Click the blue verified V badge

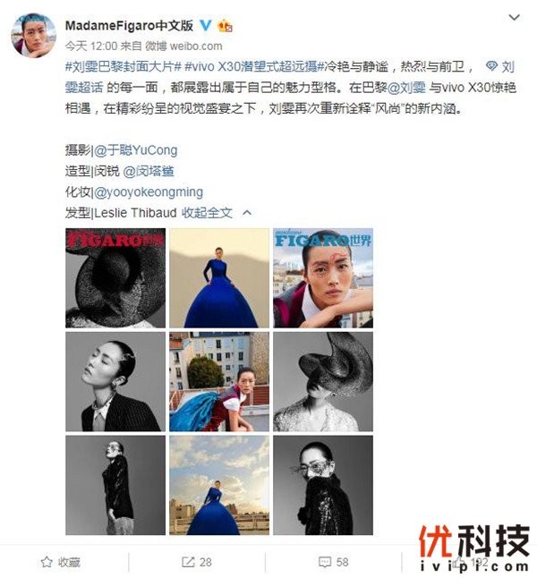[206, 25]
